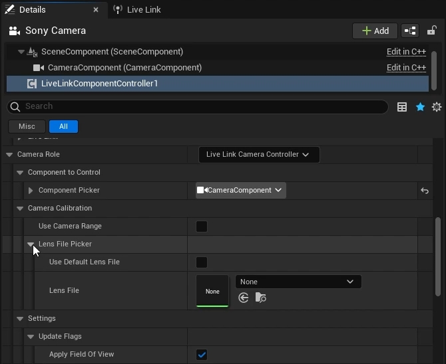Switch to the Live Link tab
The width and height of the screenshot is (446, 364).
coord(143,9)
